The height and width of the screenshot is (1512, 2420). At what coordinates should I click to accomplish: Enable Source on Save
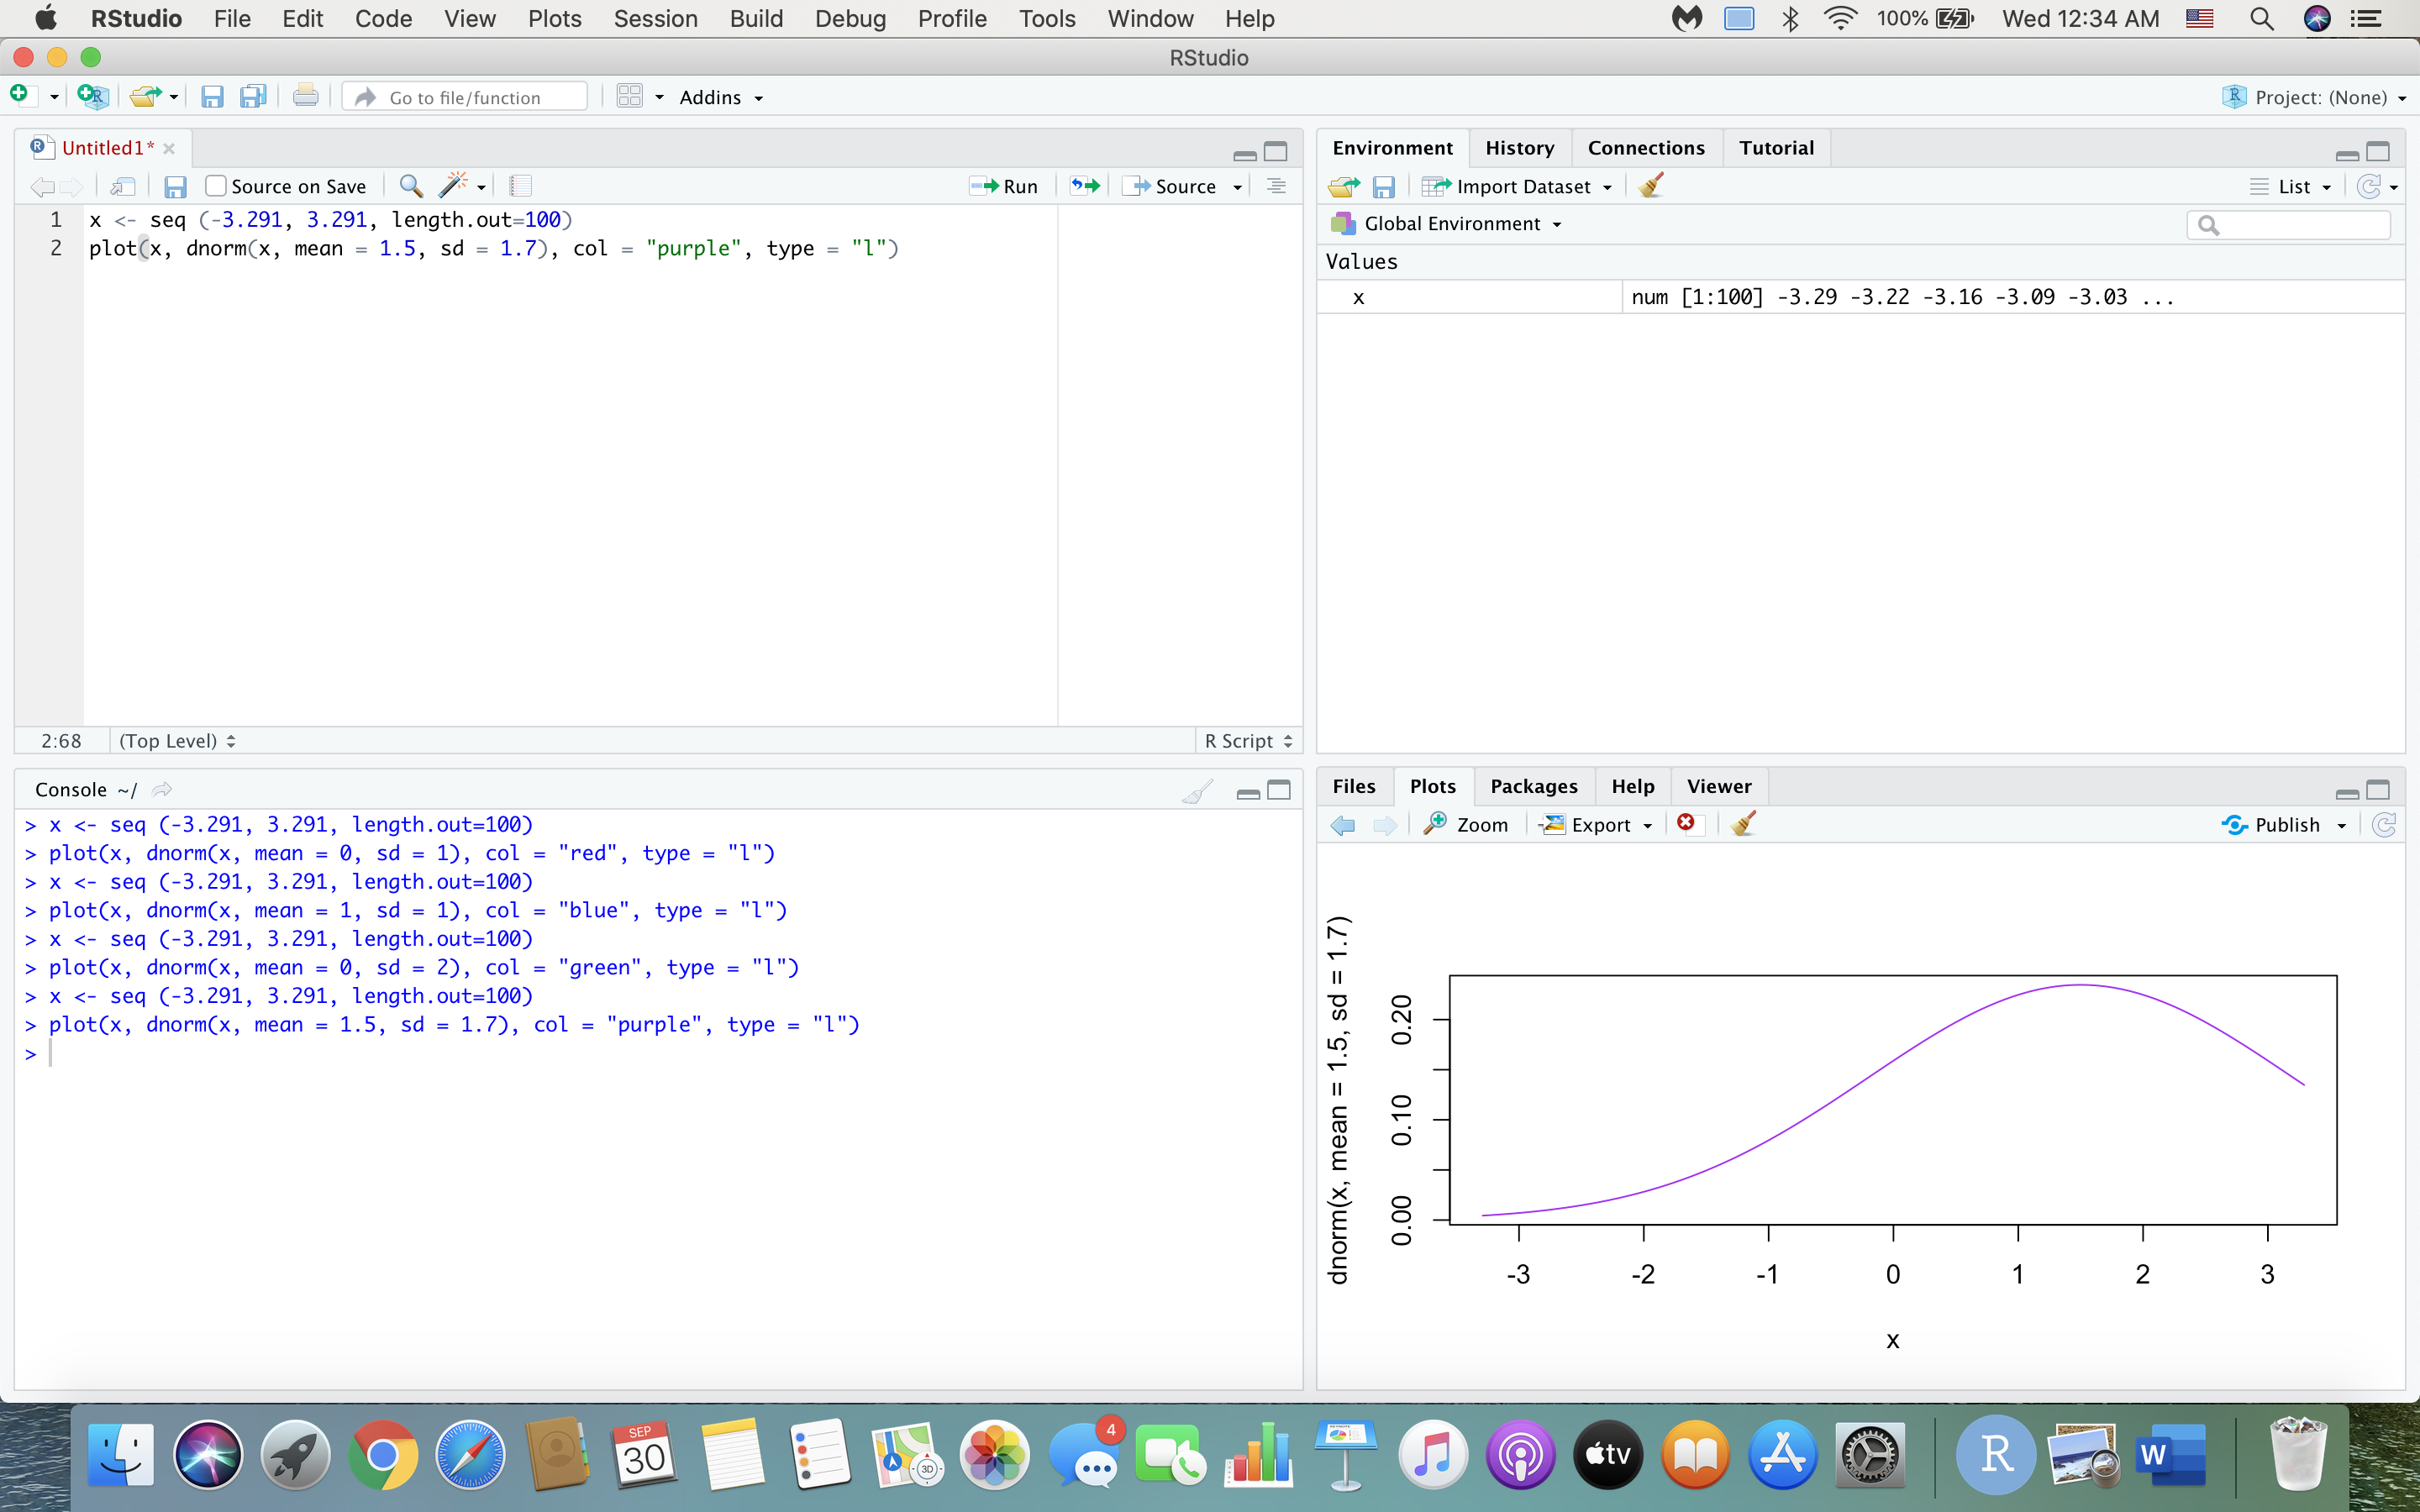(x=215, y=185)
